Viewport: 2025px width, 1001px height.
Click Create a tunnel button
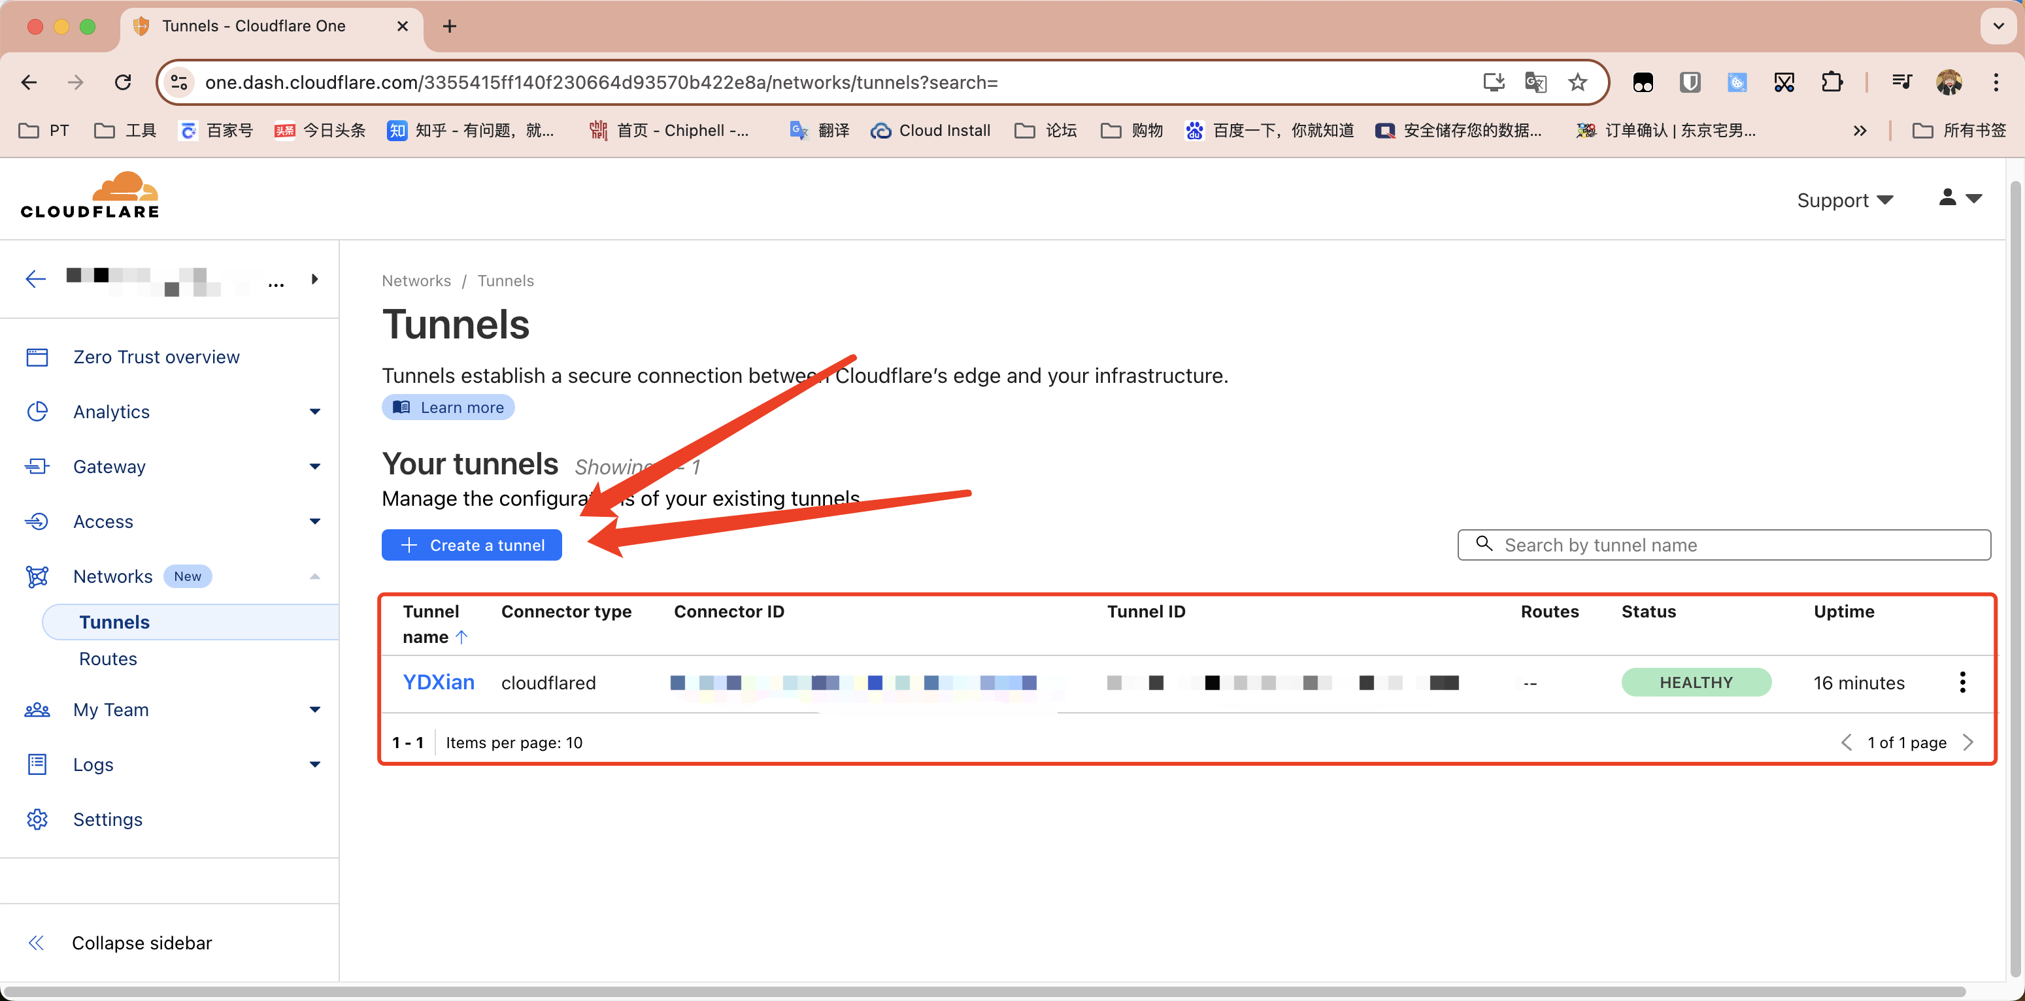pos(471,546)
